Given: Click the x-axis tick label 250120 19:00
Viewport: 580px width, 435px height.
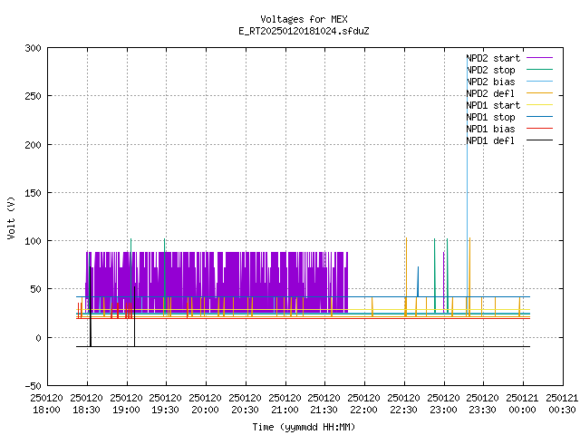Looking at the screenshot, I should (127, 404).
